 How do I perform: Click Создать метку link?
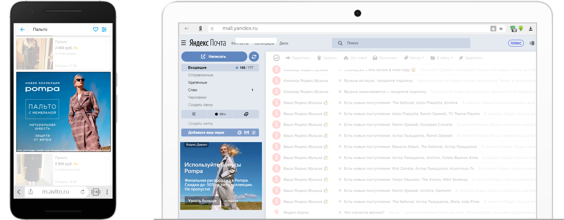click(x=200, y=123)
